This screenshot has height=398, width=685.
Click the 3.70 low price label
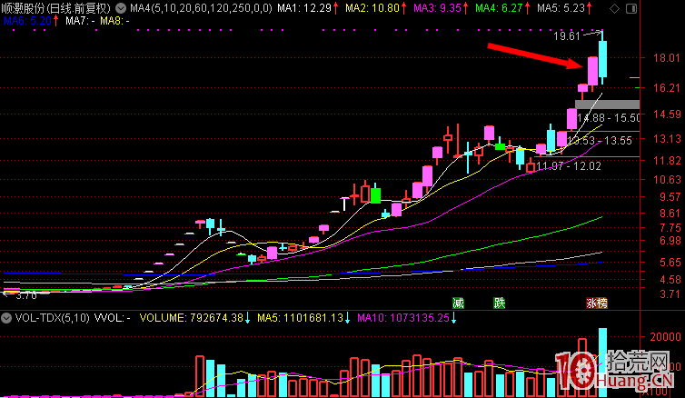coord(25,295)
